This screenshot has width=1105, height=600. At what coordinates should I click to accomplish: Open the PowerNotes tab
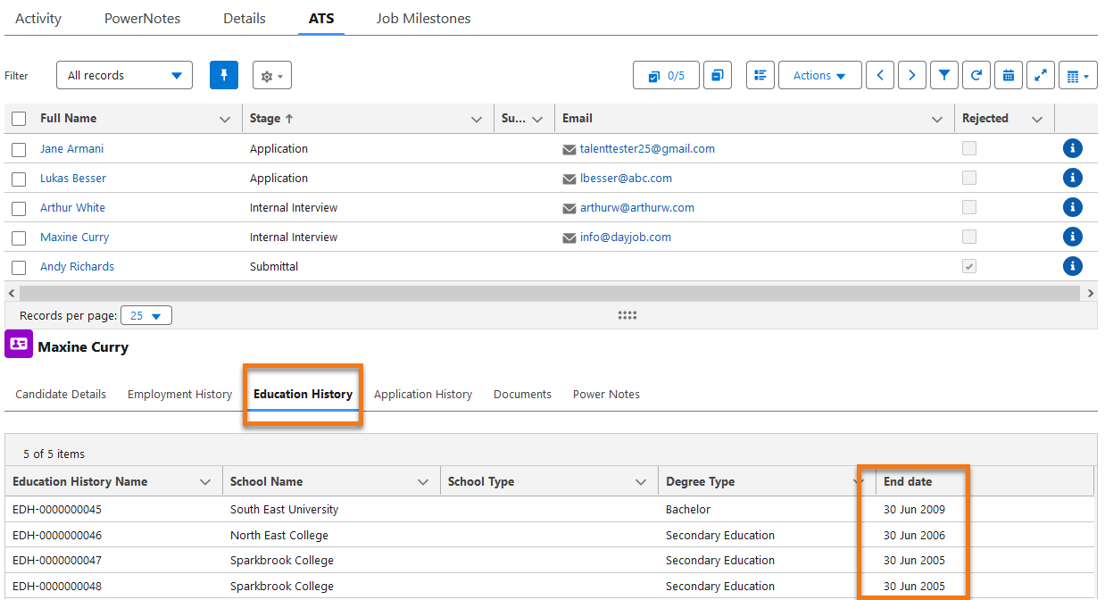click(x=143, y=18)
